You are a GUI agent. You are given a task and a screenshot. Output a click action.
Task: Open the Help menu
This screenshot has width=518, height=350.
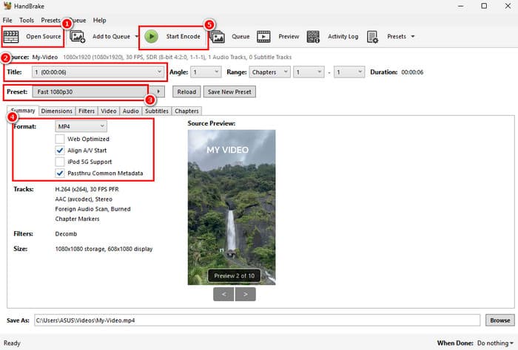click(x=99, y=20)
